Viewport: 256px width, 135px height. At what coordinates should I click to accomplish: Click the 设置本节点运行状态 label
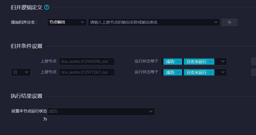pos(29,115)
